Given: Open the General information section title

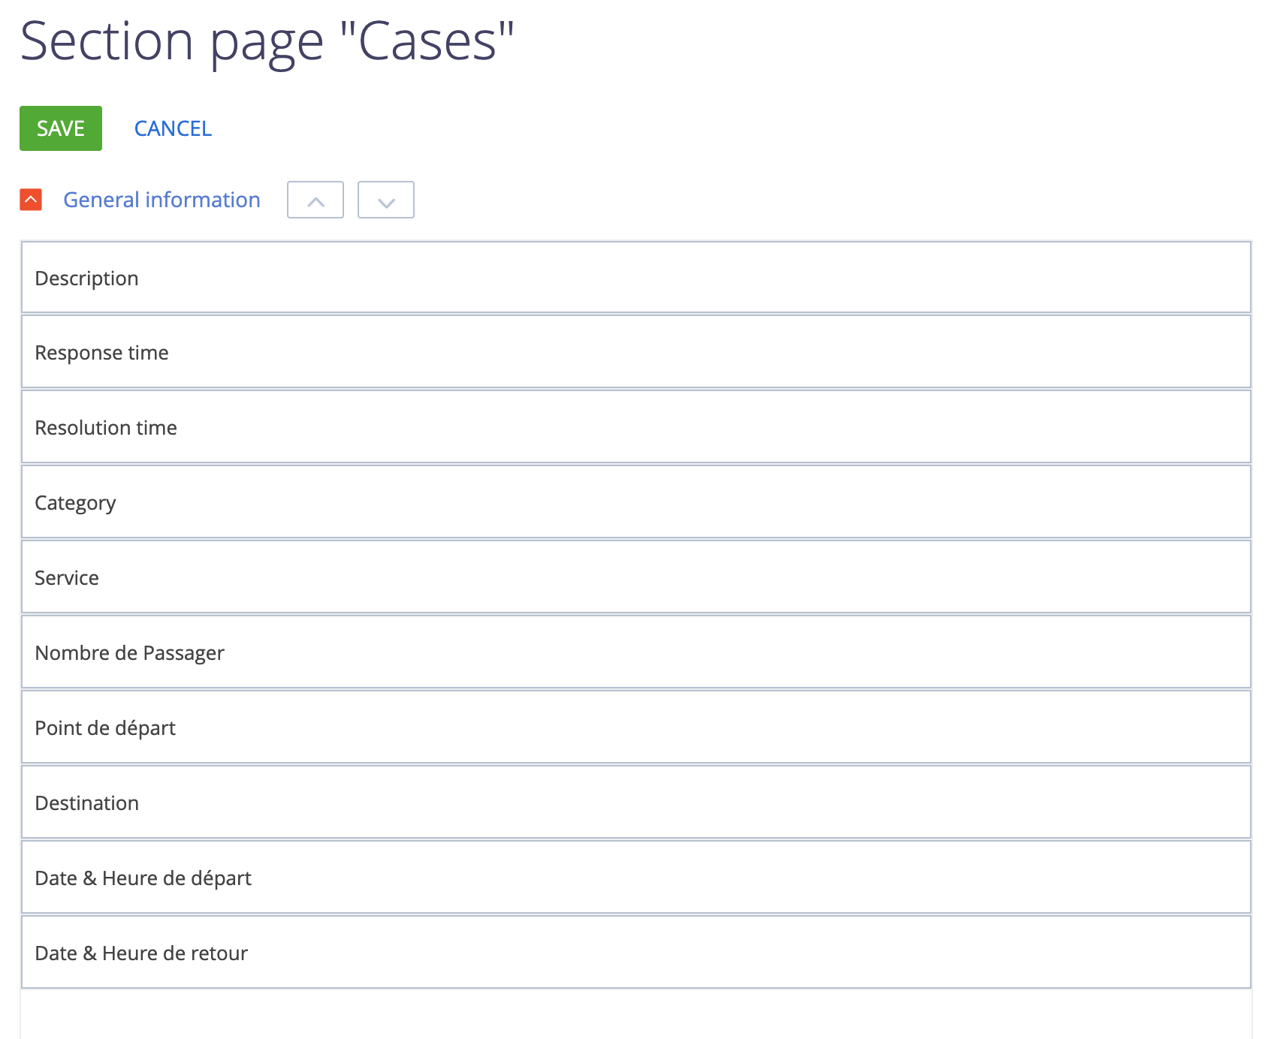Looking at the screenshot, I should 162,200.
